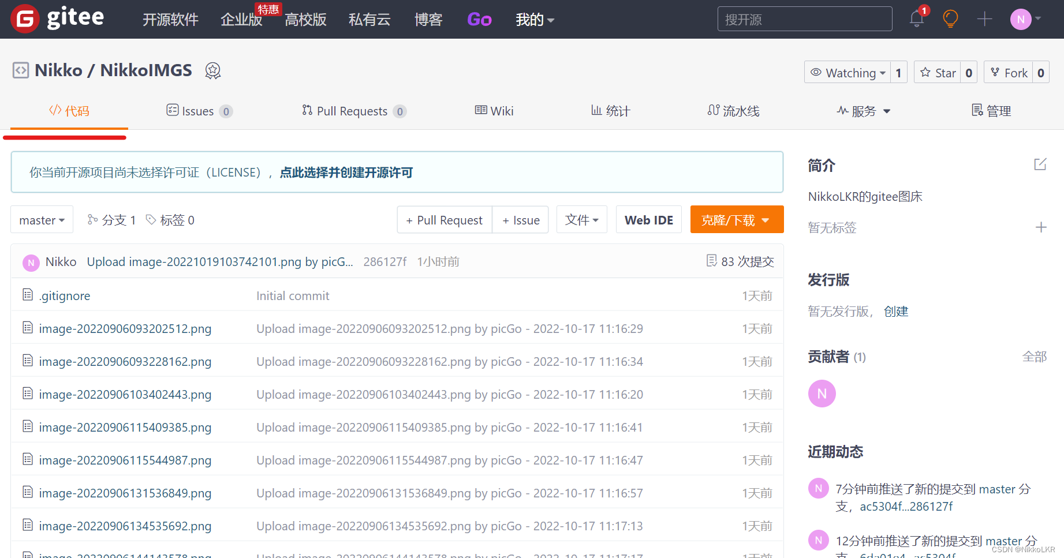Viewport: 1064px width, 558px height.
Task: Open the plus icon to create new content
Action: (x=985, y=19)
